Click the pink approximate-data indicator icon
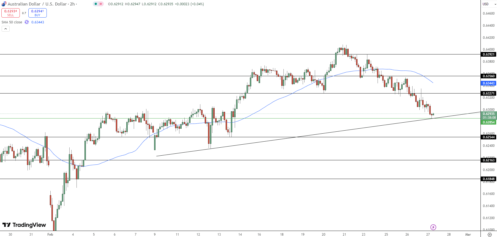Viewport: 497px width, 237px height. point(101,4)
